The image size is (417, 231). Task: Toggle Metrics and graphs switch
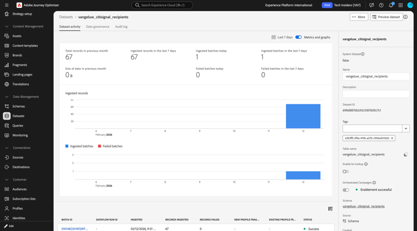coord(299,37)
